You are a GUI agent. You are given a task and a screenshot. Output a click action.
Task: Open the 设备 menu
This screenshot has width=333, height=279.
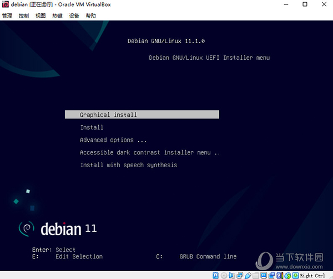(74, 15)
